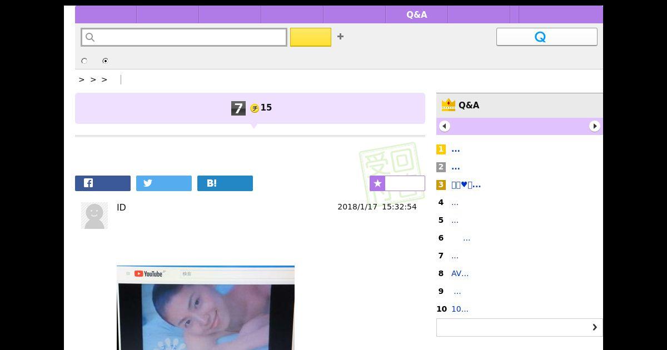This screenshot has width=667, height=350.
Task: Click the gray number 7 badge
Action: tap(238, 108)
